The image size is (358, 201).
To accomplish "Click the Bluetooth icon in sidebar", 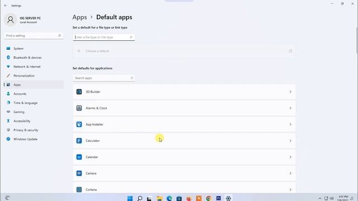I will [8, 58].
